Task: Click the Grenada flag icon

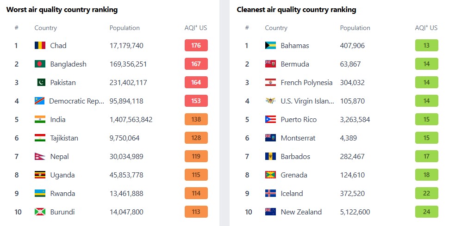Action: (x=270, y=175)
